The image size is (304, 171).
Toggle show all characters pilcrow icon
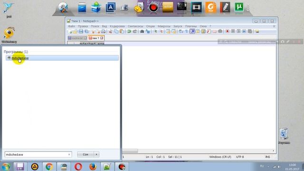pyautogui.click(x=187, y=31)
